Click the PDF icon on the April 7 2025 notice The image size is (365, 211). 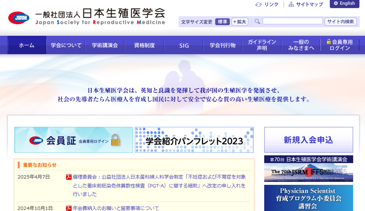(x=69, y=177)
